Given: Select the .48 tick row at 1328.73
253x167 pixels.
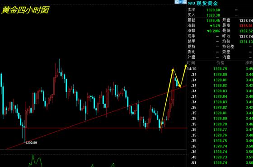Looking at the screenshot, I should pyautogui.click(x=220, y=157).
